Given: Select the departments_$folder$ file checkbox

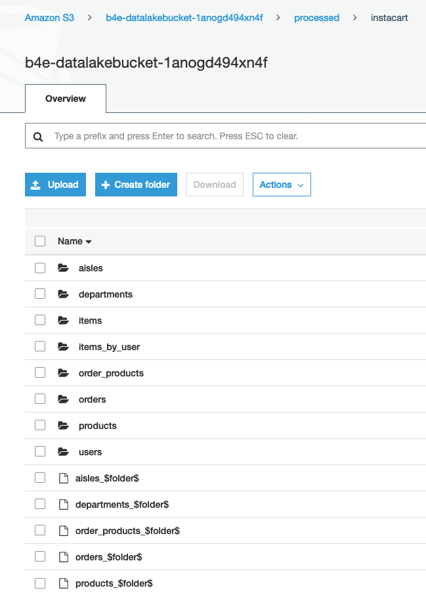Looking at the screenshot, I should point(40,504).
